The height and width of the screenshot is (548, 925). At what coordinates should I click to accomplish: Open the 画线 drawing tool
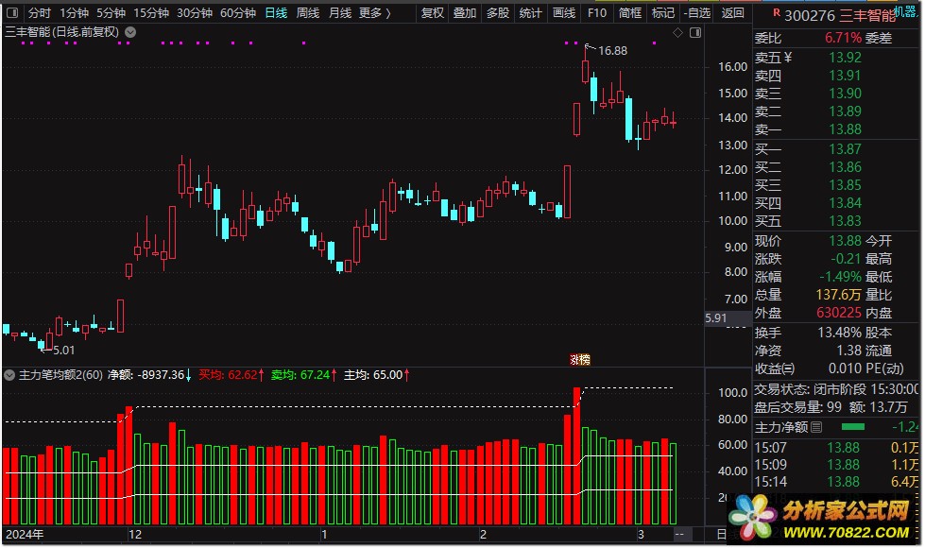564,13
